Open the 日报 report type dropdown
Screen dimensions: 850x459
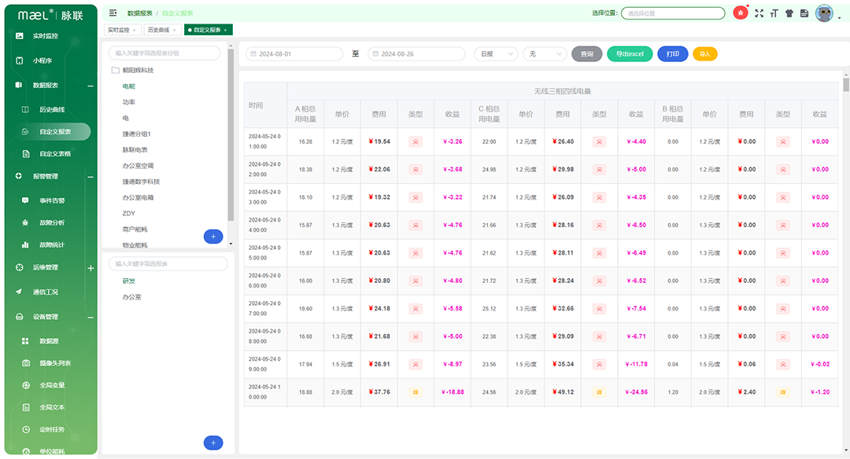pyautogui.click(x=496, y=54)
